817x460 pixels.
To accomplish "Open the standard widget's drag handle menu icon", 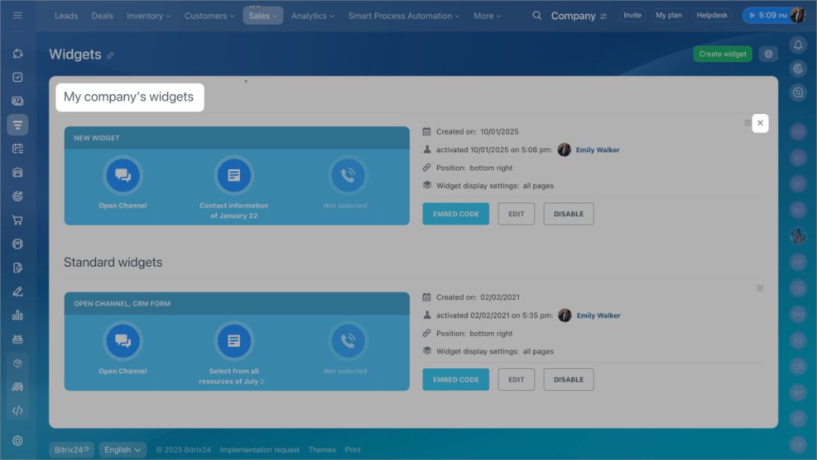I will point(760,288).
